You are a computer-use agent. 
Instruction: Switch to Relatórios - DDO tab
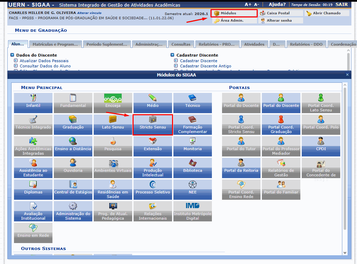coord(306,44)
